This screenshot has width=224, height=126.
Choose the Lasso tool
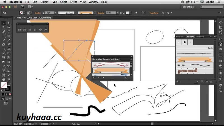click(x=9, y=27)
